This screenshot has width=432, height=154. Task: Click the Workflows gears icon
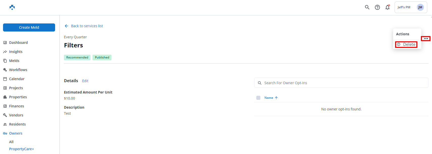[5, 70]
